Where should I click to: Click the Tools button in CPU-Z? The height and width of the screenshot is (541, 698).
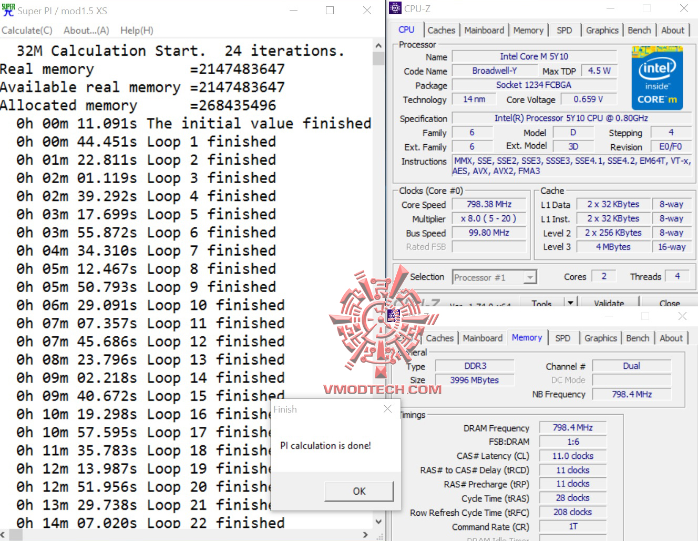[x=541, y=303]
